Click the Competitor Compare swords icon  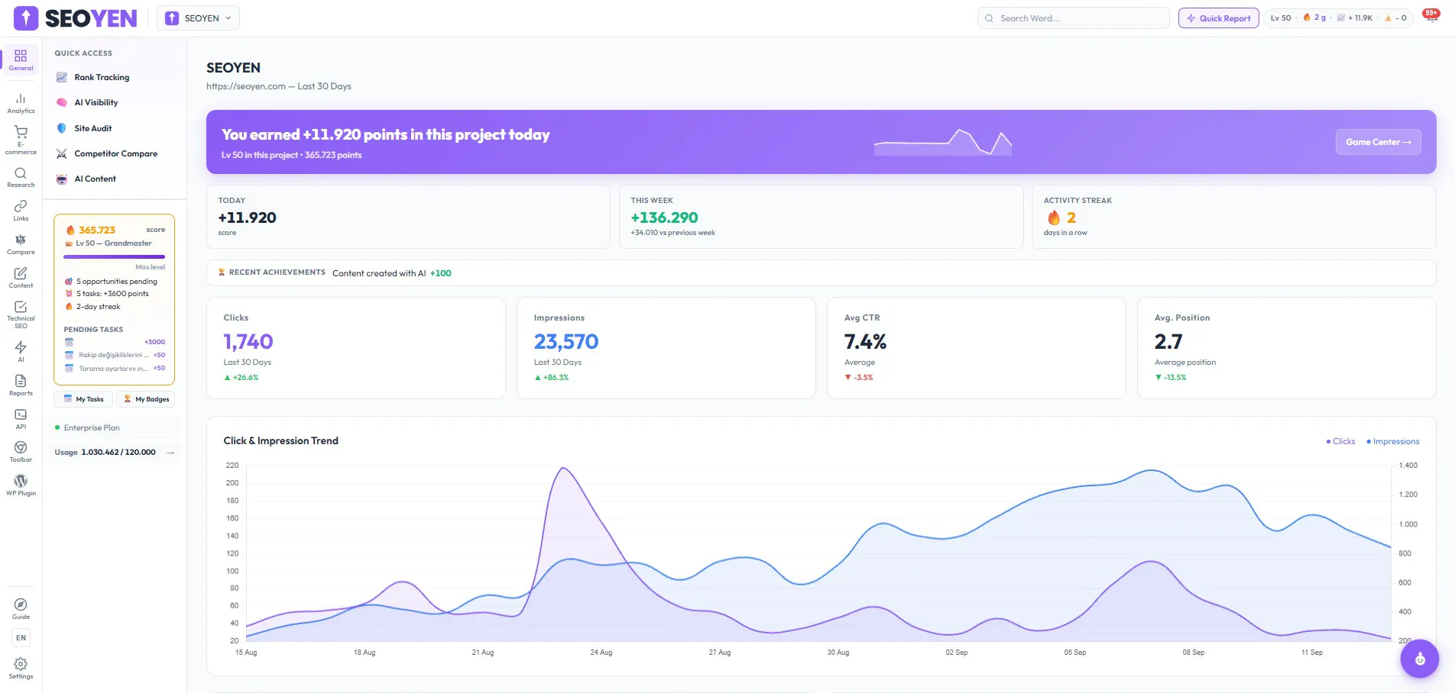point(62,153)
